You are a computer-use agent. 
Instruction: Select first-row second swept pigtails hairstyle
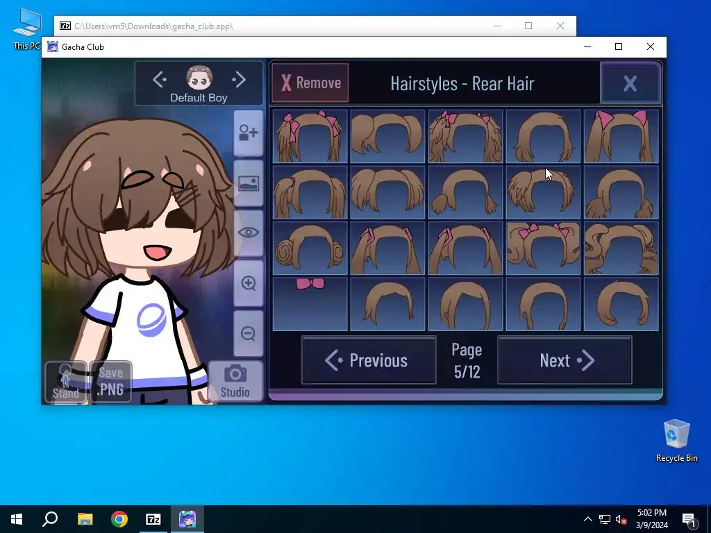coord(387,136)
